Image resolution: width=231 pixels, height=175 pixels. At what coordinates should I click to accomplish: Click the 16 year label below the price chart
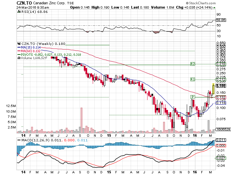click(195, 135)
